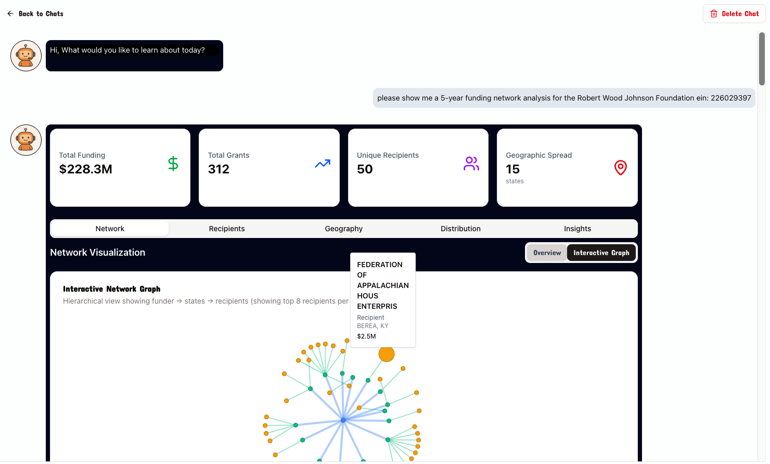770x464 pixels.
Task: Click the blue central funder node in the graph
Action: point(343,420)
